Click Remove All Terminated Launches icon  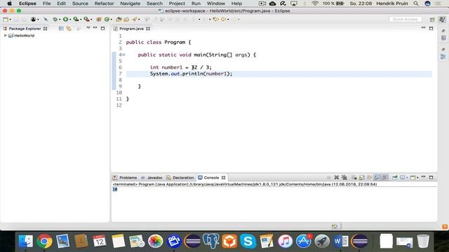[344, 177]
